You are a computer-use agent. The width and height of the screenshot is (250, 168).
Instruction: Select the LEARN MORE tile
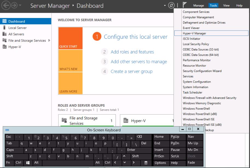pyautogui.click(x=70, y=83)
